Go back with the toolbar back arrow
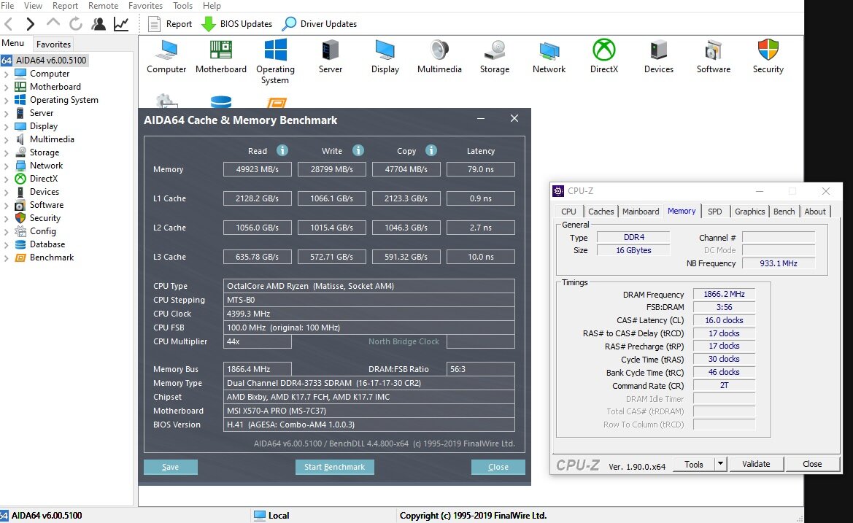Viewport: 853px width, 523px height. tap(9, 24)
